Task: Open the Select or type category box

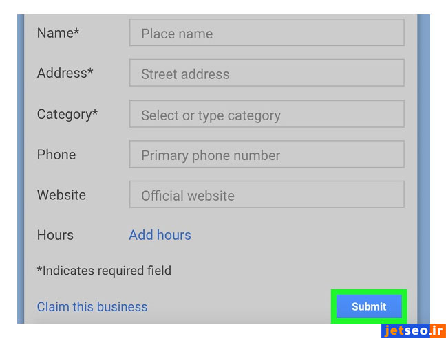Action: [266, 115]
